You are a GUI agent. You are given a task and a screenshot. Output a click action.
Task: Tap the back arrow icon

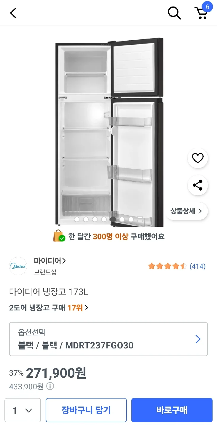click(13, 13)
